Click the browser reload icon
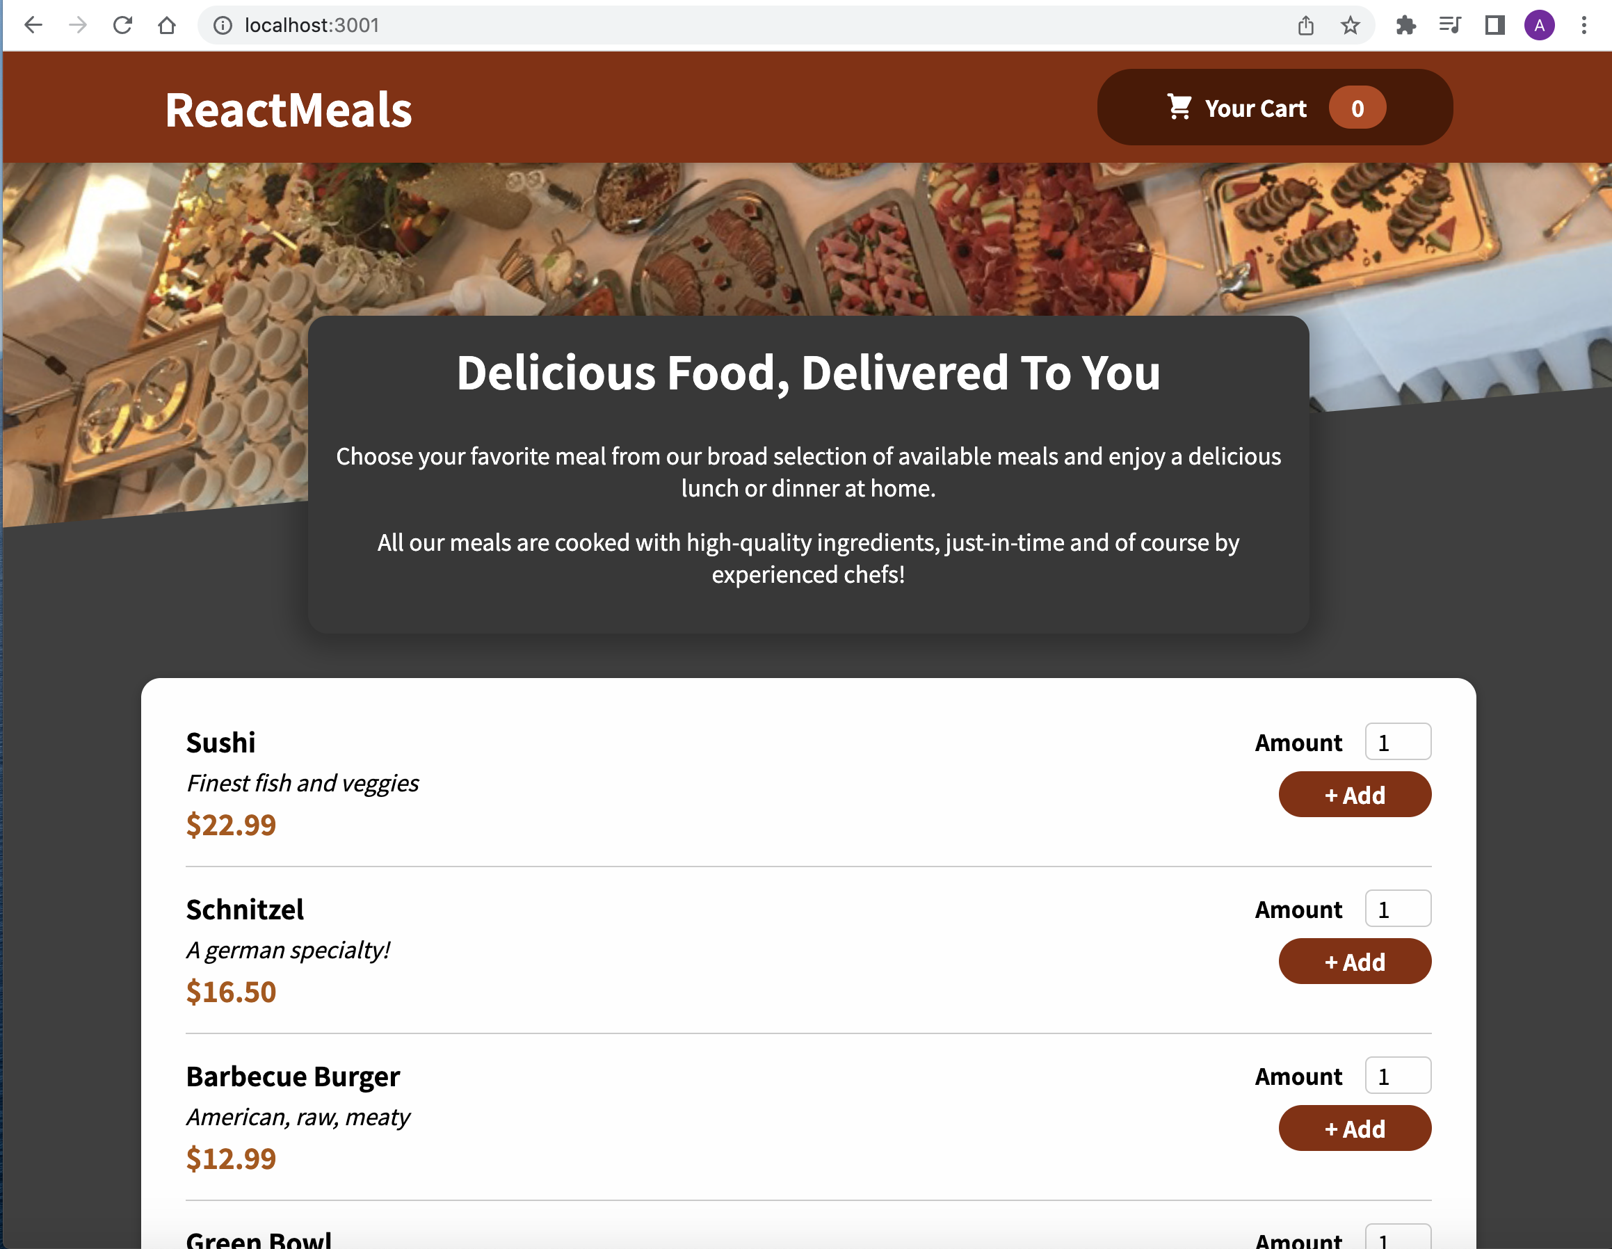This screenshot has width=1612, height=1249. pos(122,24)
